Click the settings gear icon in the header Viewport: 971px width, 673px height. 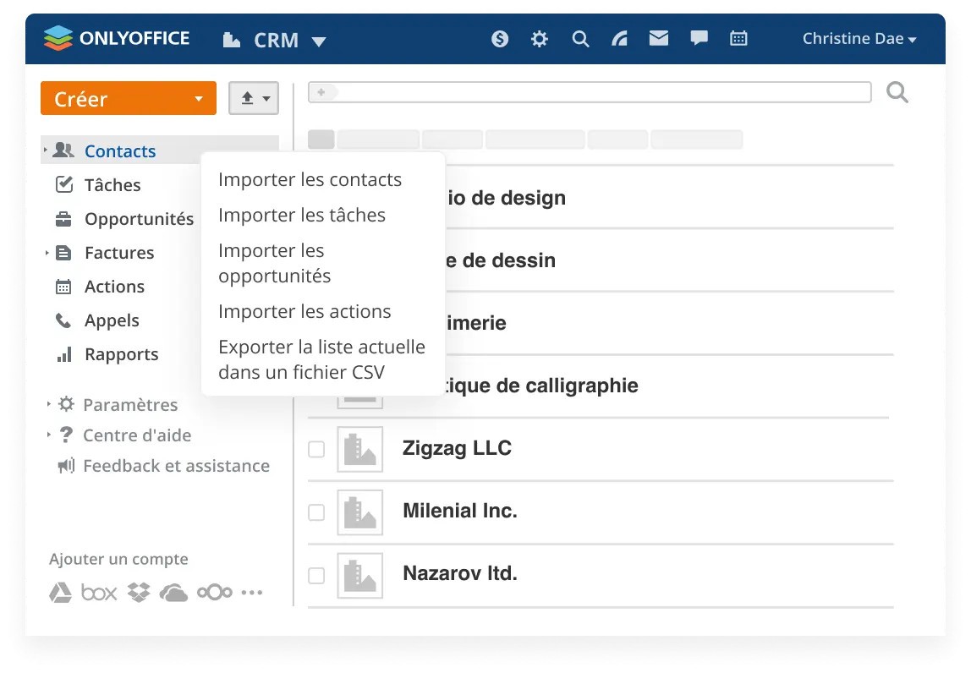click(x=540, y=38)
